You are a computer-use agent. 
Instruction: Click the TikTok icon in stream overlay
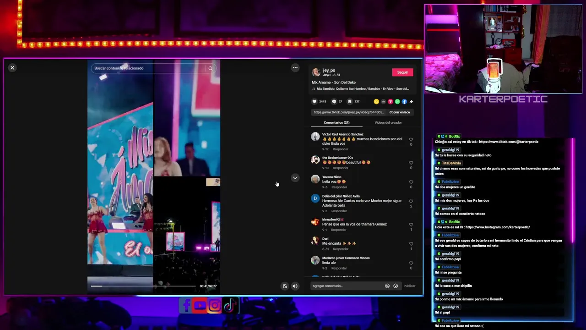click(230, 305)
